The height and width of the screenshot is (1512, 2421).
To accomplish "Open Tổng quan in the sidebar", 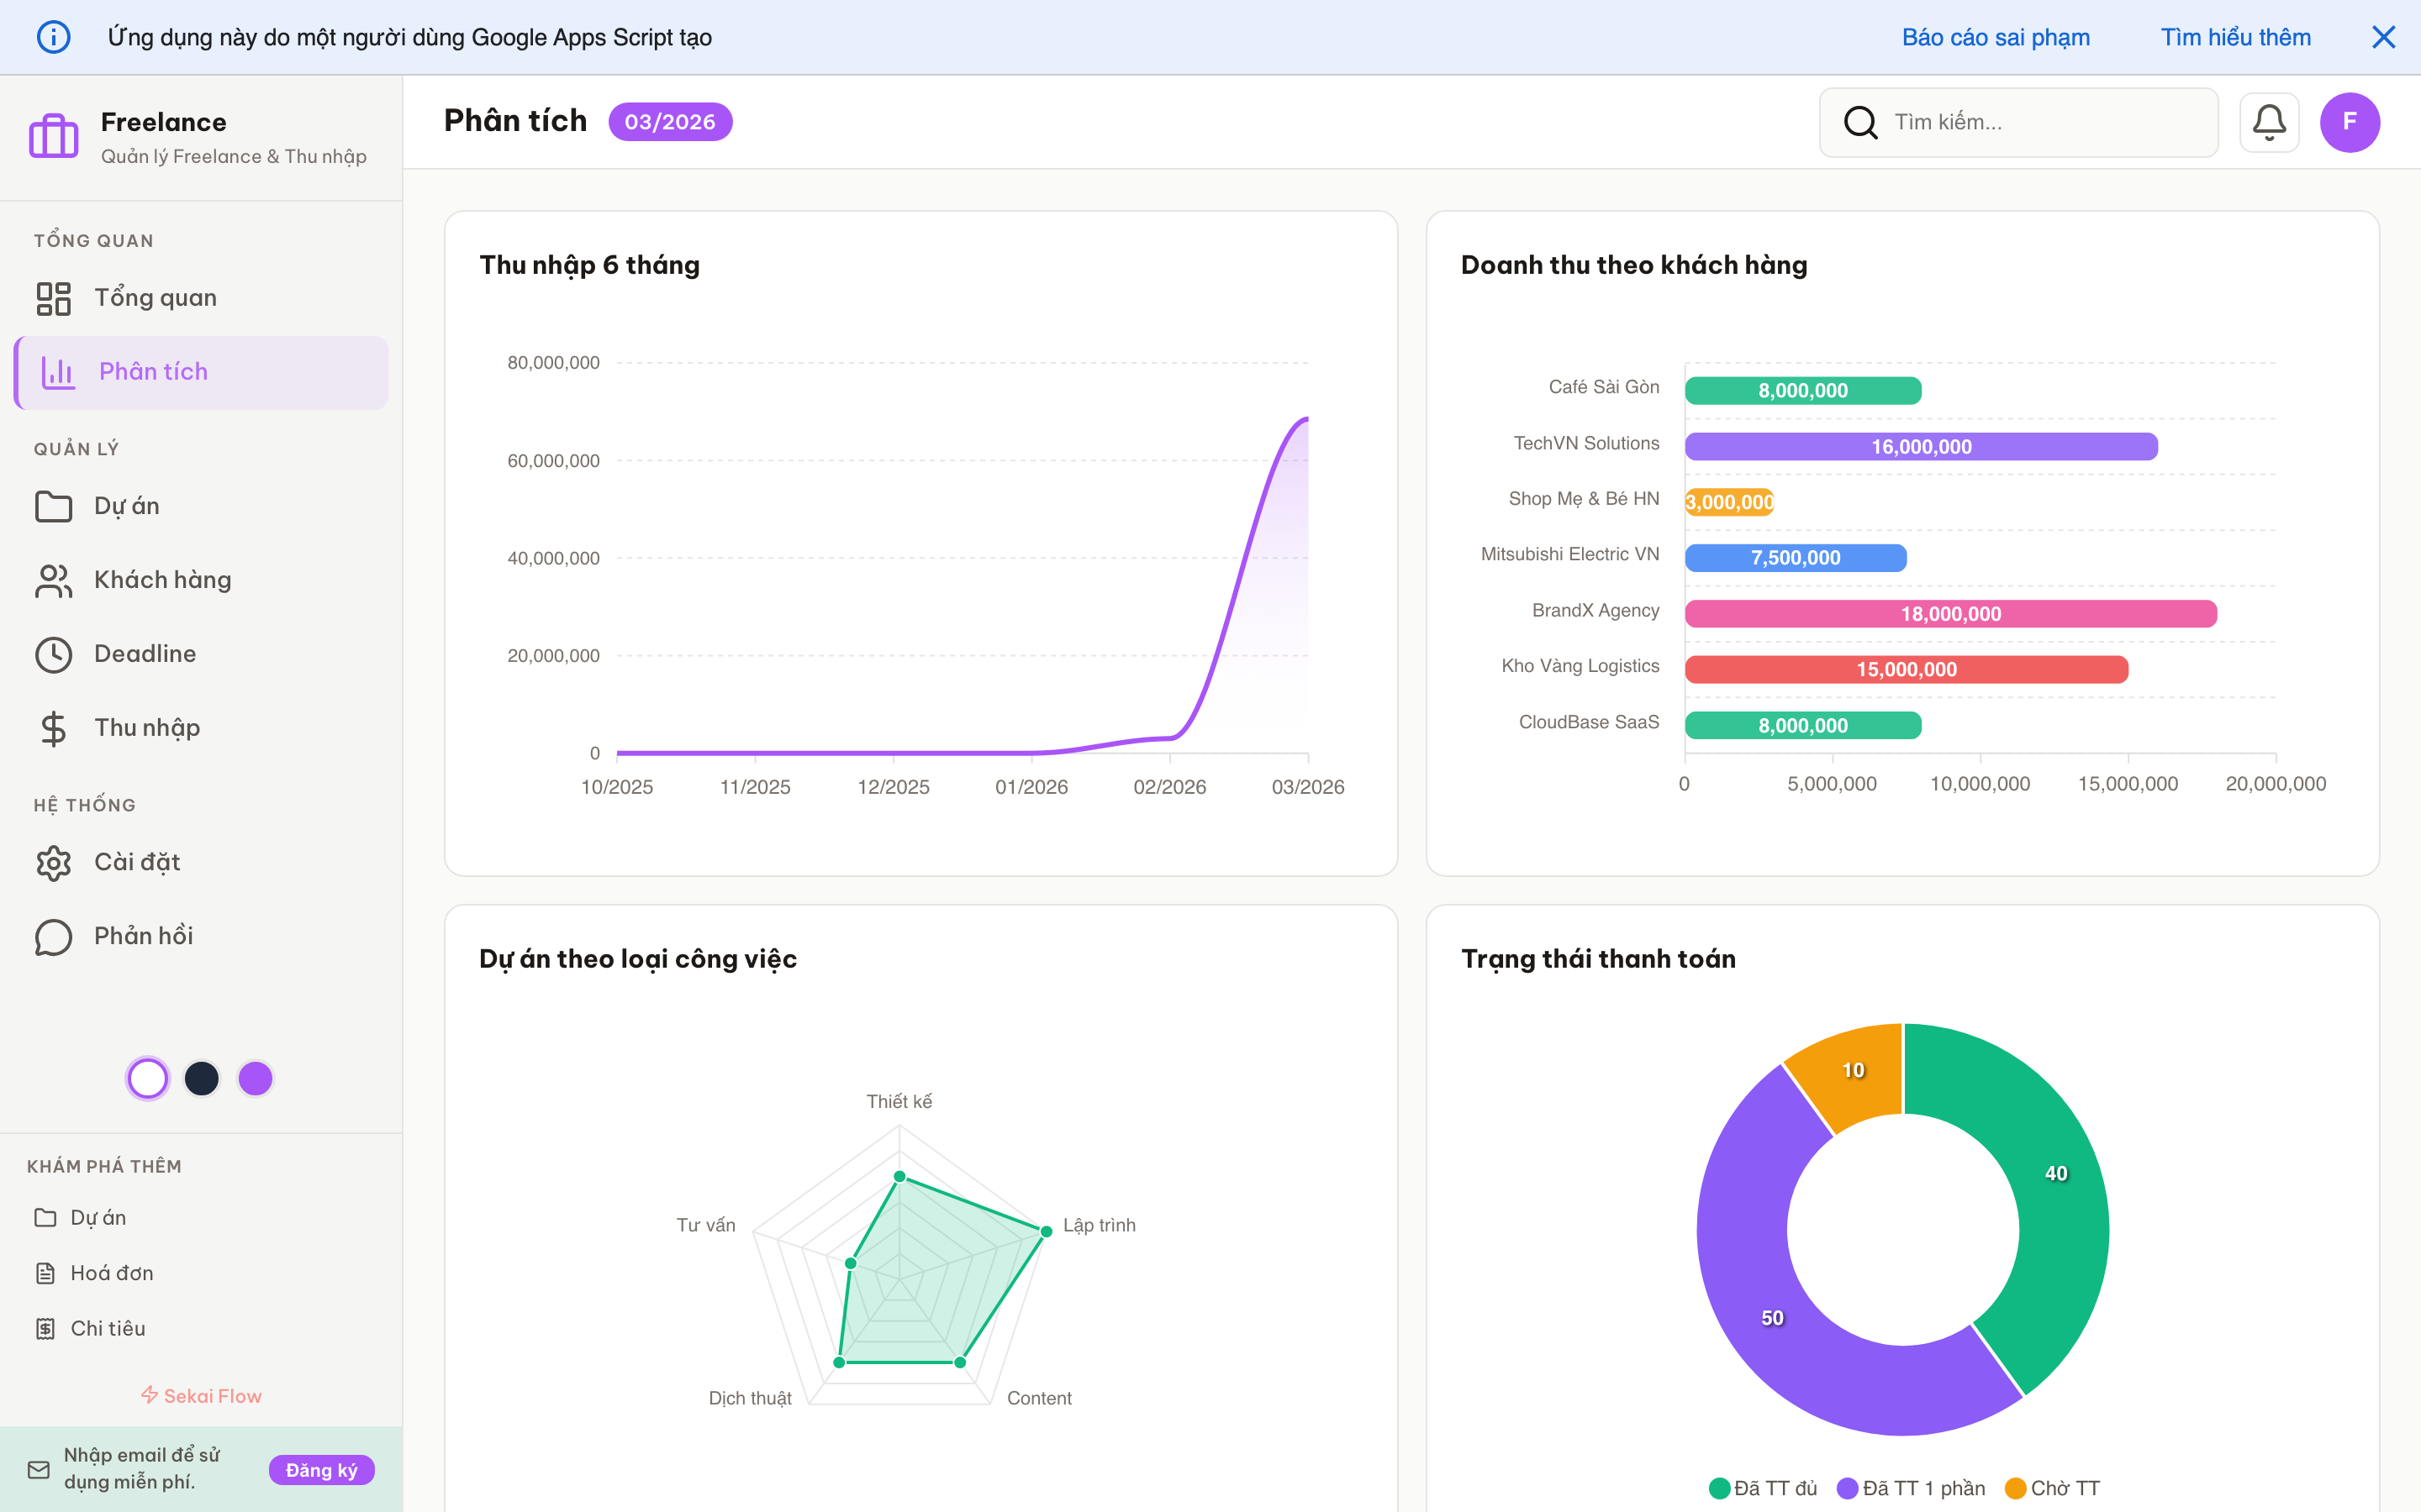I will pos(155,298).
